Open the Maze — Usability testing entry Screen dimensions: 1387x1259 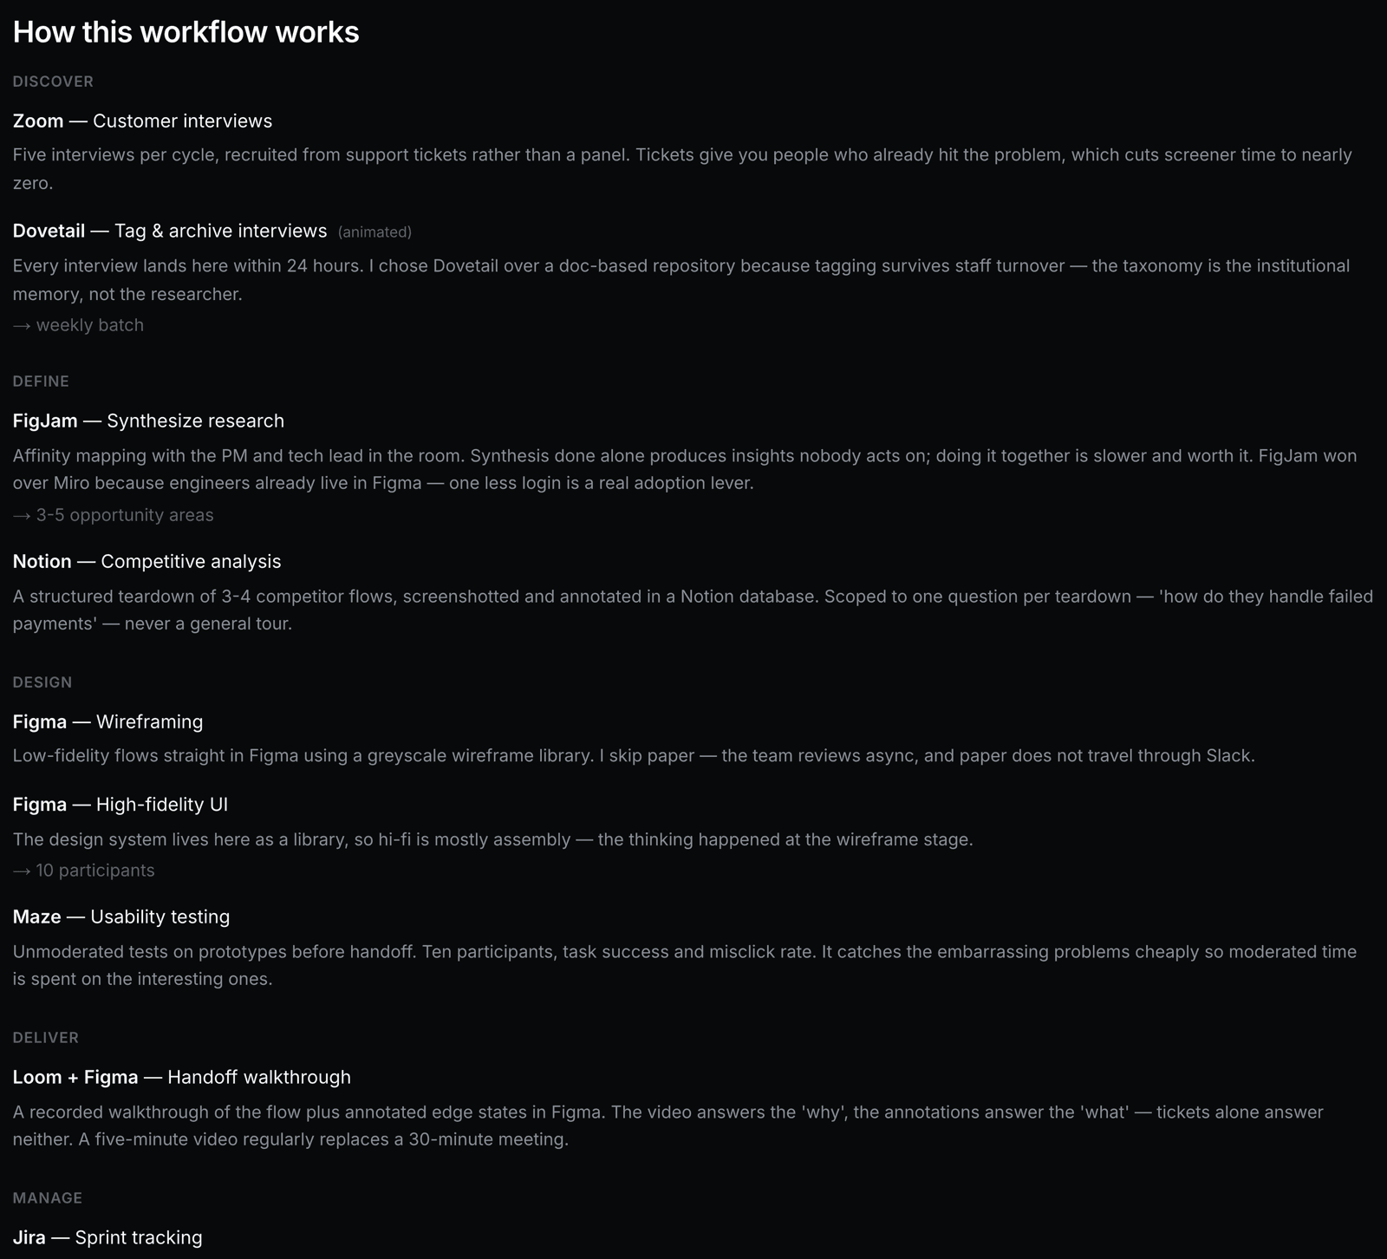(x=121, y=917)
